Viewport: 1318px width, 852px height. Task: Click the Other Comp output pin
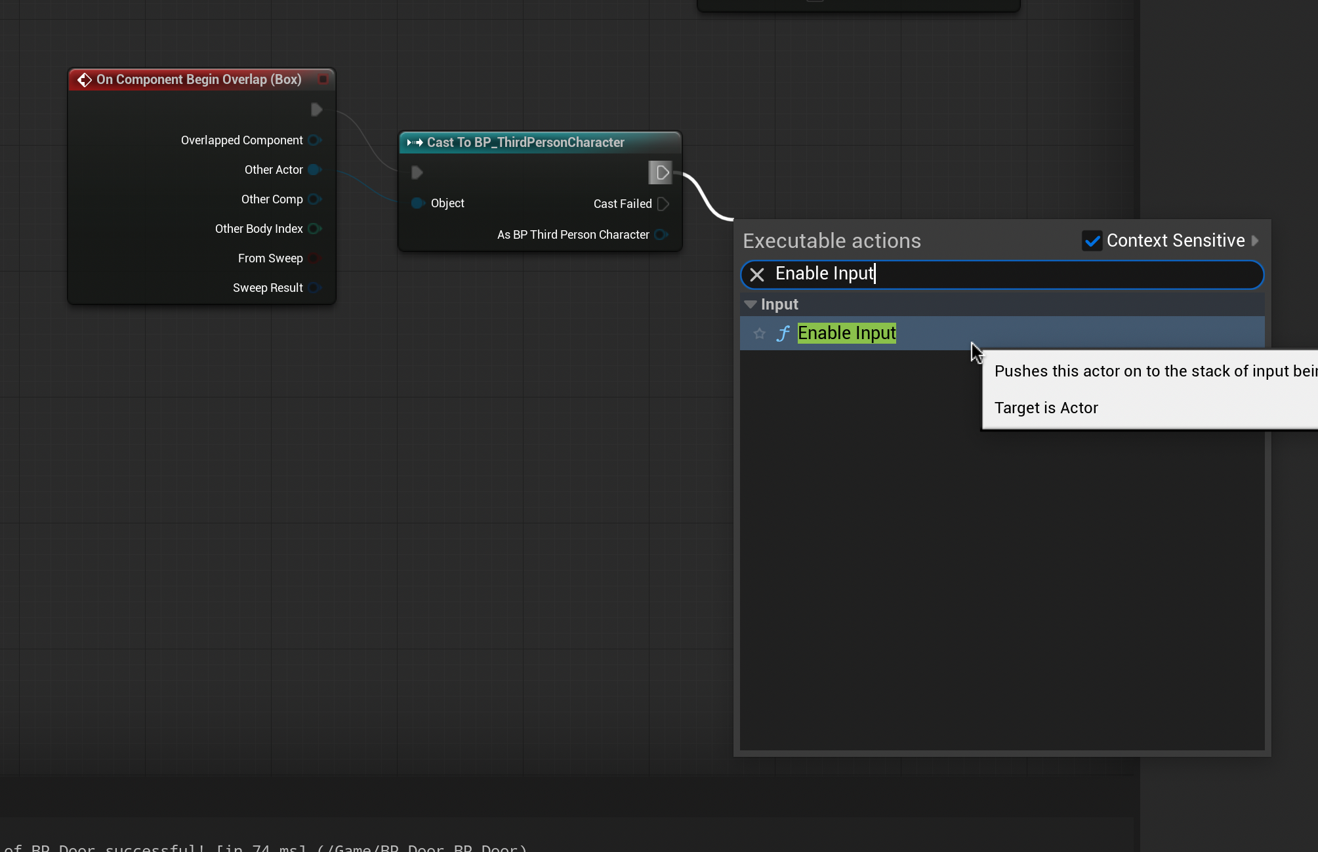click(x=314, y=199)
